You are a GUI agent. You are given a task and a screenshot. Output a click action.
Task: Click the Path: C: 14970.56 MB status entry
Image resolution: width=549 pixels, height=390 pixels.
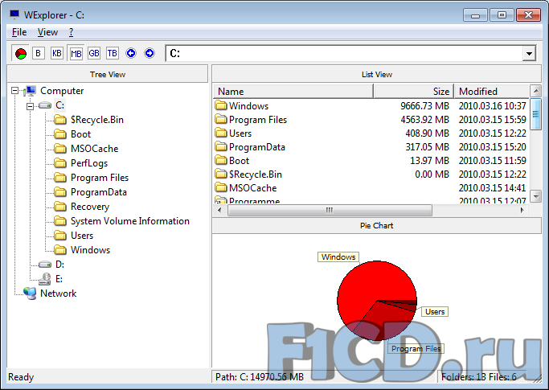[x=260, y=377]
